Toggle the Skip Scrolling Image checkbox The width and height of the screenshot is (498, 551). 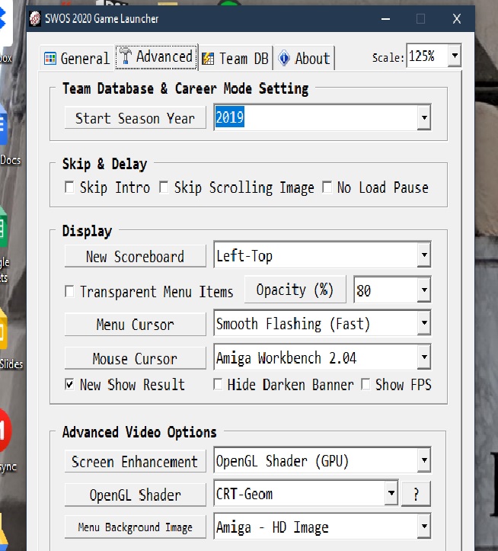pyautogui.click(x=164, y=187)
